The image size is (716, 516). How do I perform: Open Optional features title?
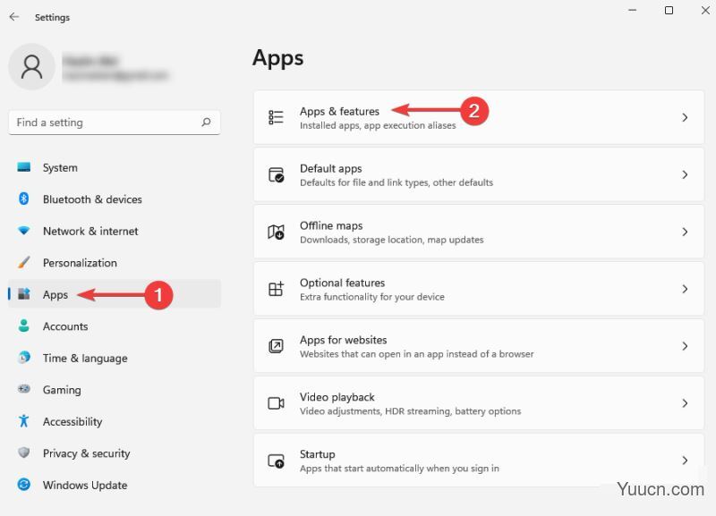[342, 283]
